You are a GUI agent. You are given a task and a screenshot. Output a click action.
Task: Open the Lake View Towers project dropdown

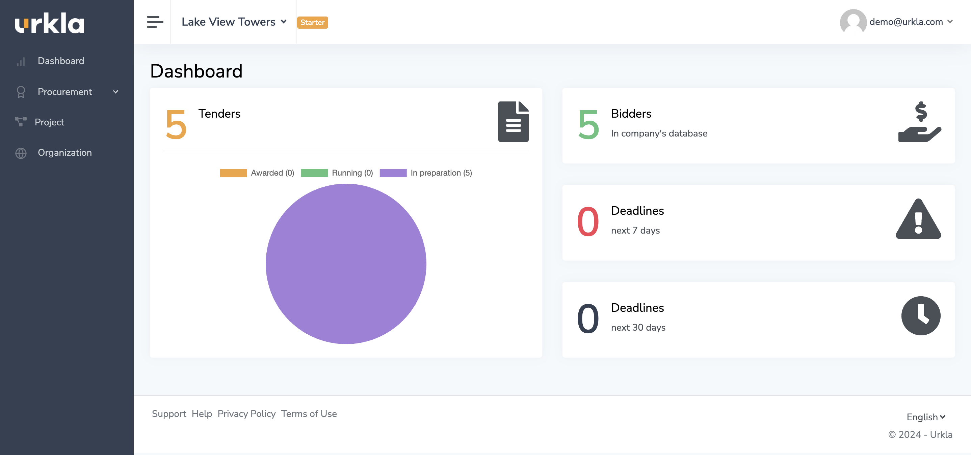(x=234, y=22)
